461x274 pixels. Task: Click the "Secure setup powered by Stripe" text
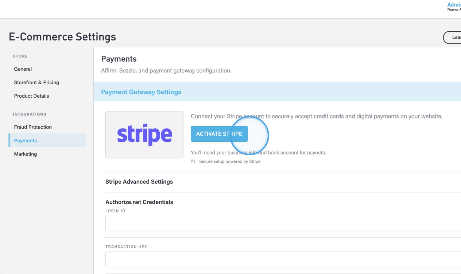click(x=230, y=161)
